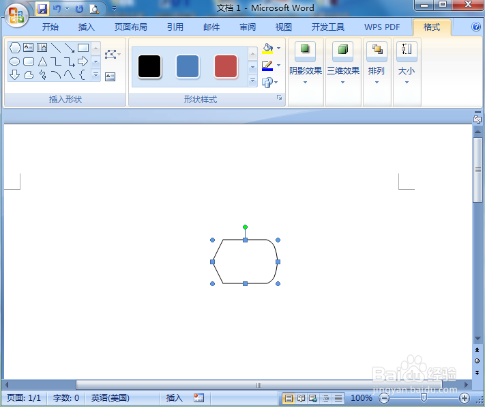
Task: Open shape outline color dropdown arrow
Action: pos(279,65)
